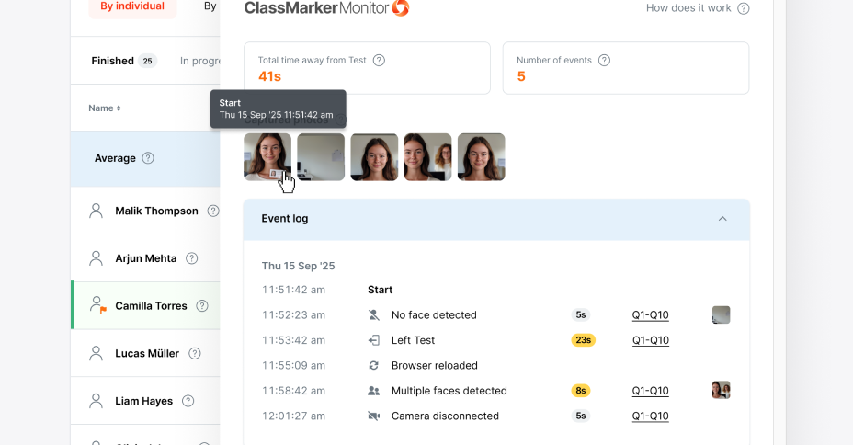Switch to the By individual tab
853x445 pixels.
pyautogui.click(x=132, y=6)
